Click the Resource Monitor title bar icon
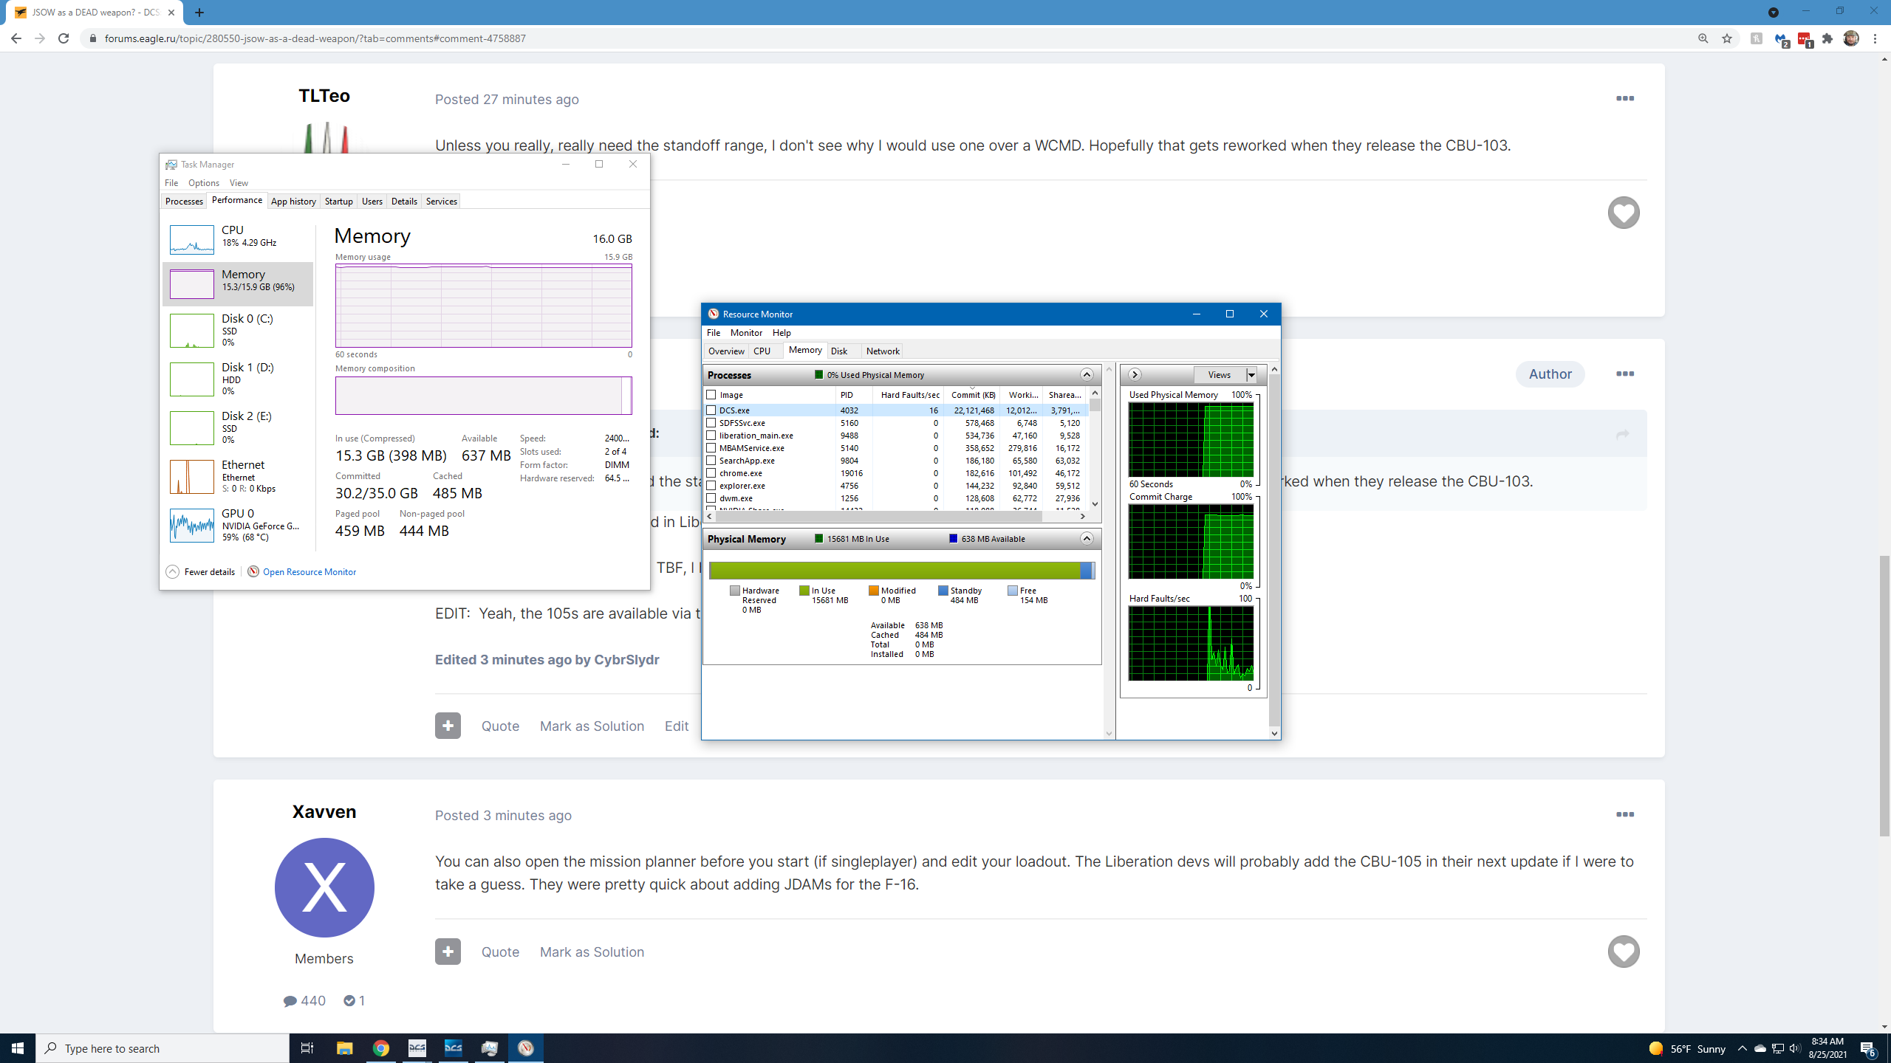Viewport: 1891px width, 1063px height. coord(713,313)
